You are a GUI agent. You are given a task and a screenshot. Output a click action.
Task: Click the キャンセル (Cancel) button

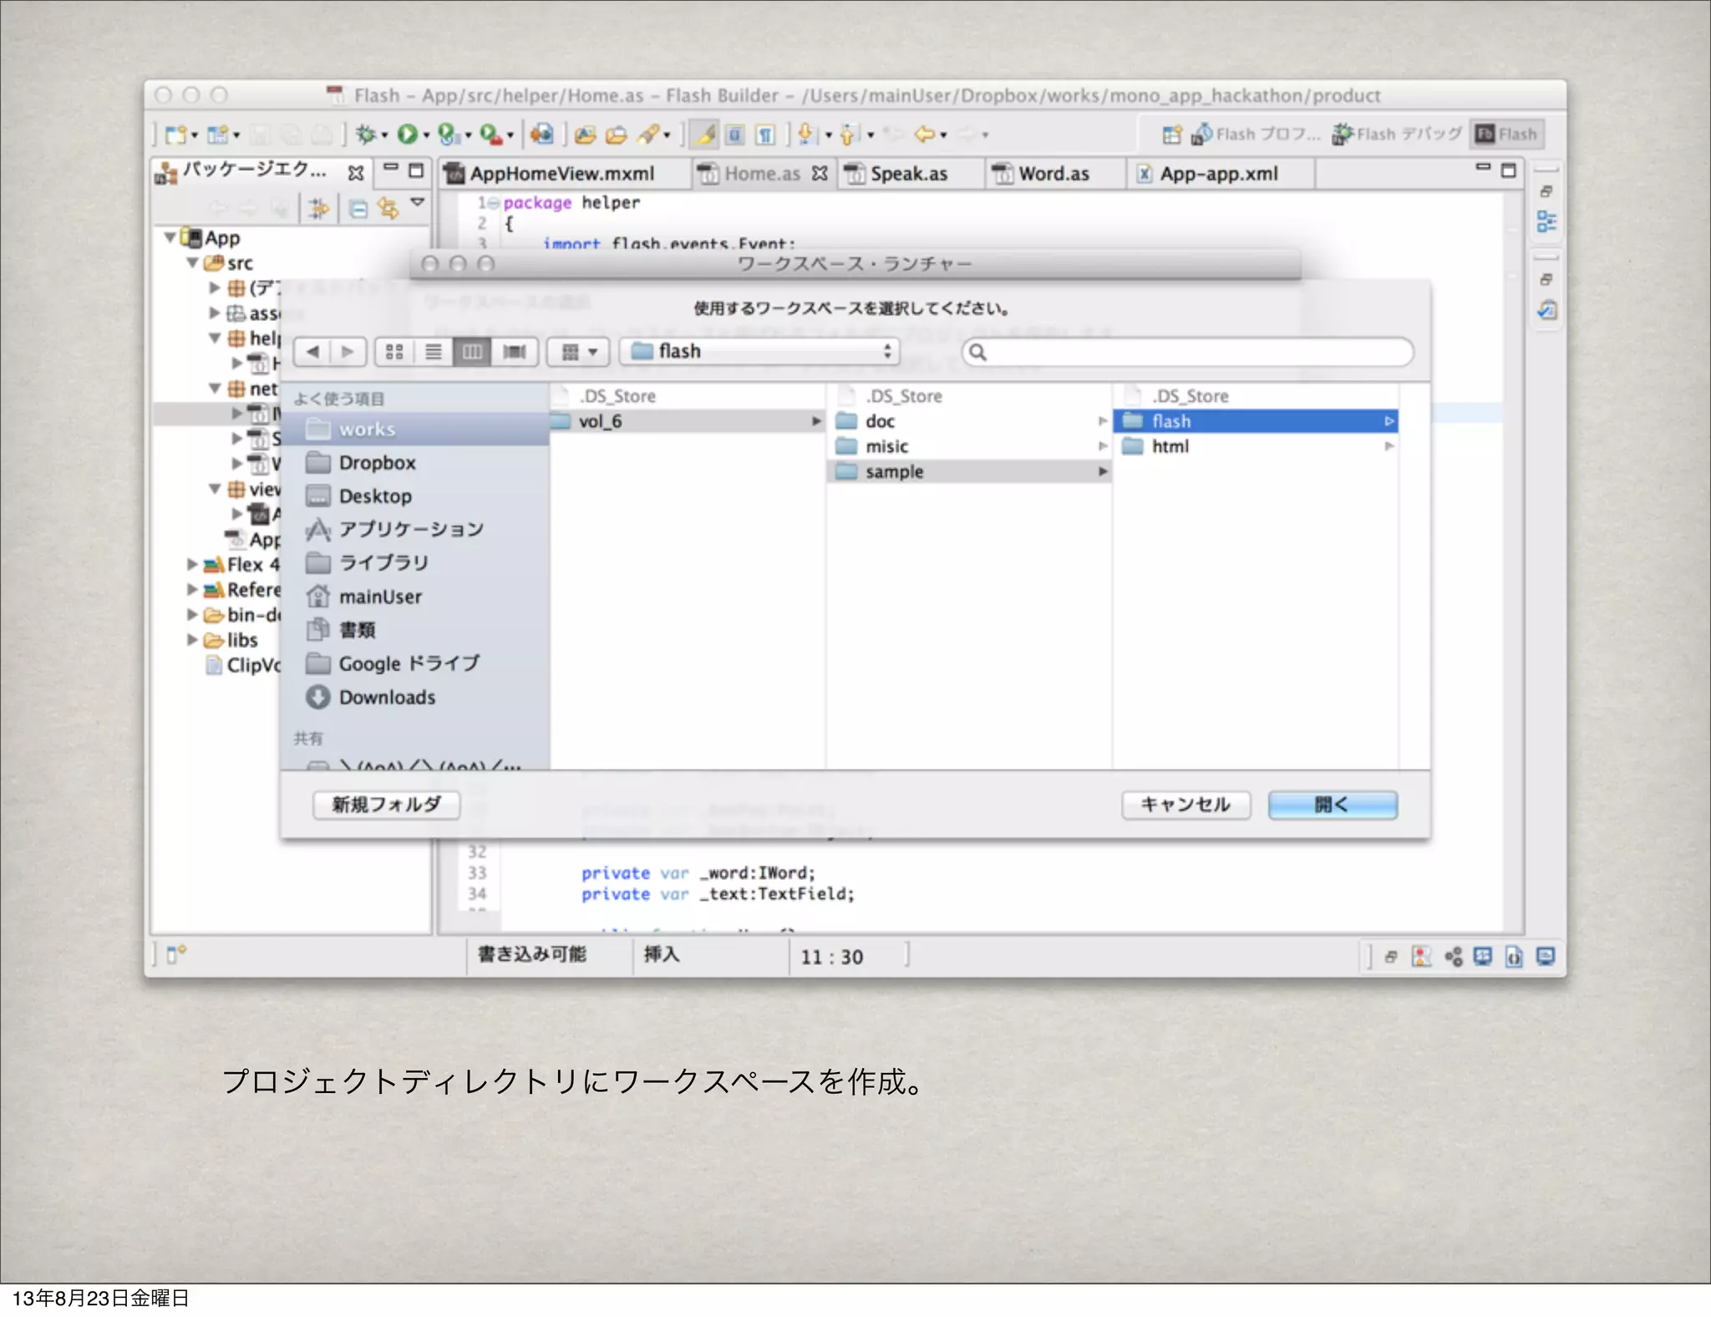1186,805
